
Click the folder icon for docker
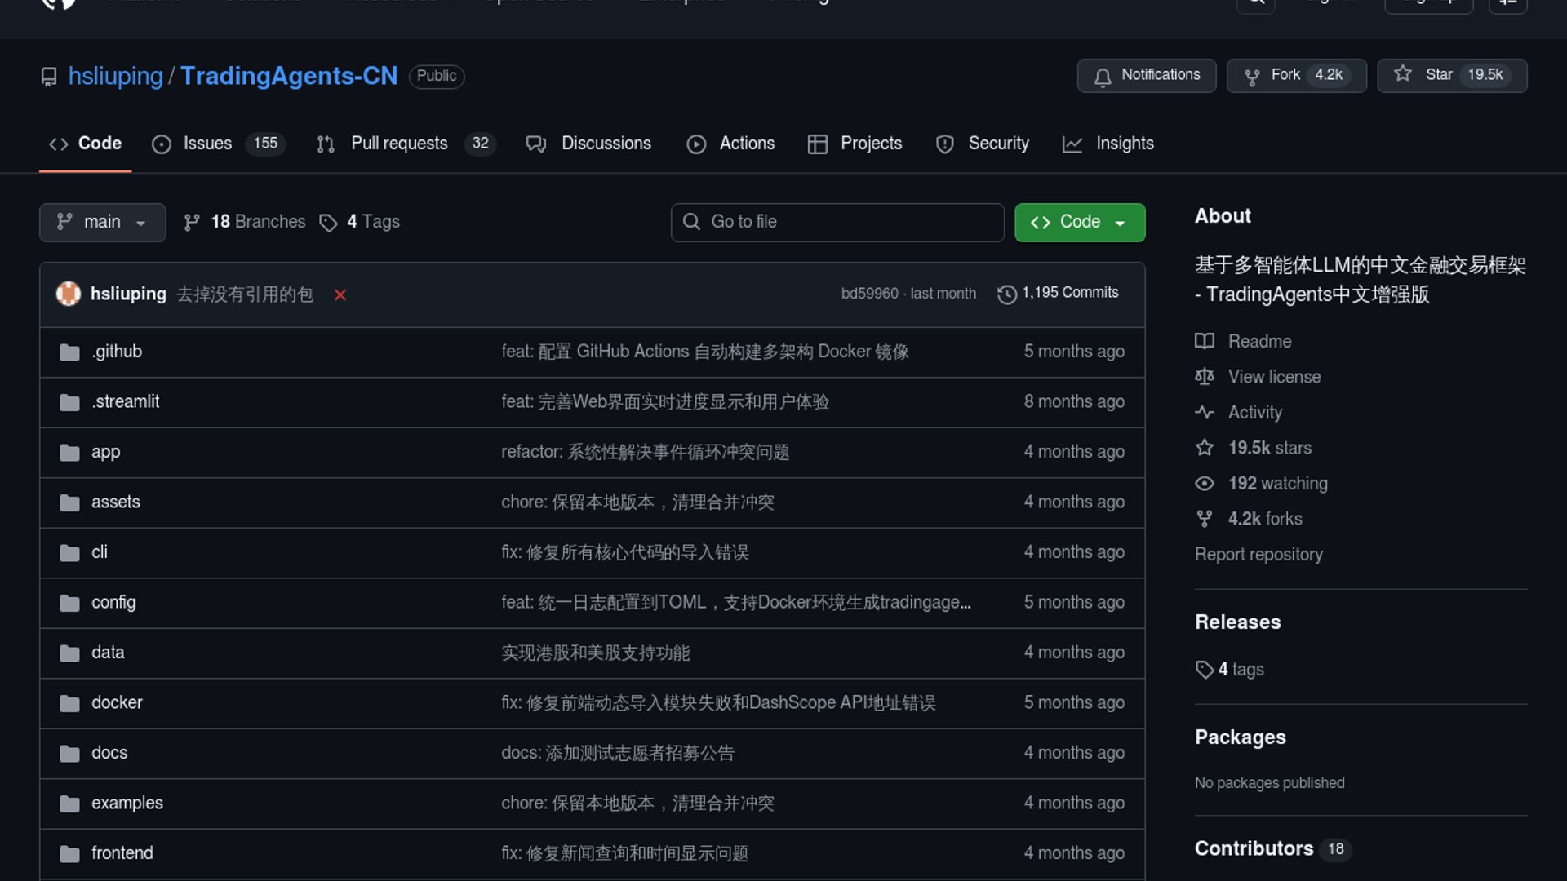tap(69, 703)
